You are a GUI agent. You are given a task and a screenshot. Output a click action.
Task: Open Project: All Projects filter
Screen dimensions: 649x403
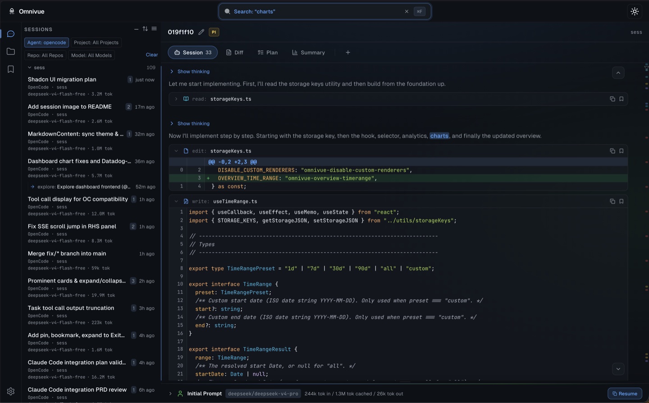[96, 42]
